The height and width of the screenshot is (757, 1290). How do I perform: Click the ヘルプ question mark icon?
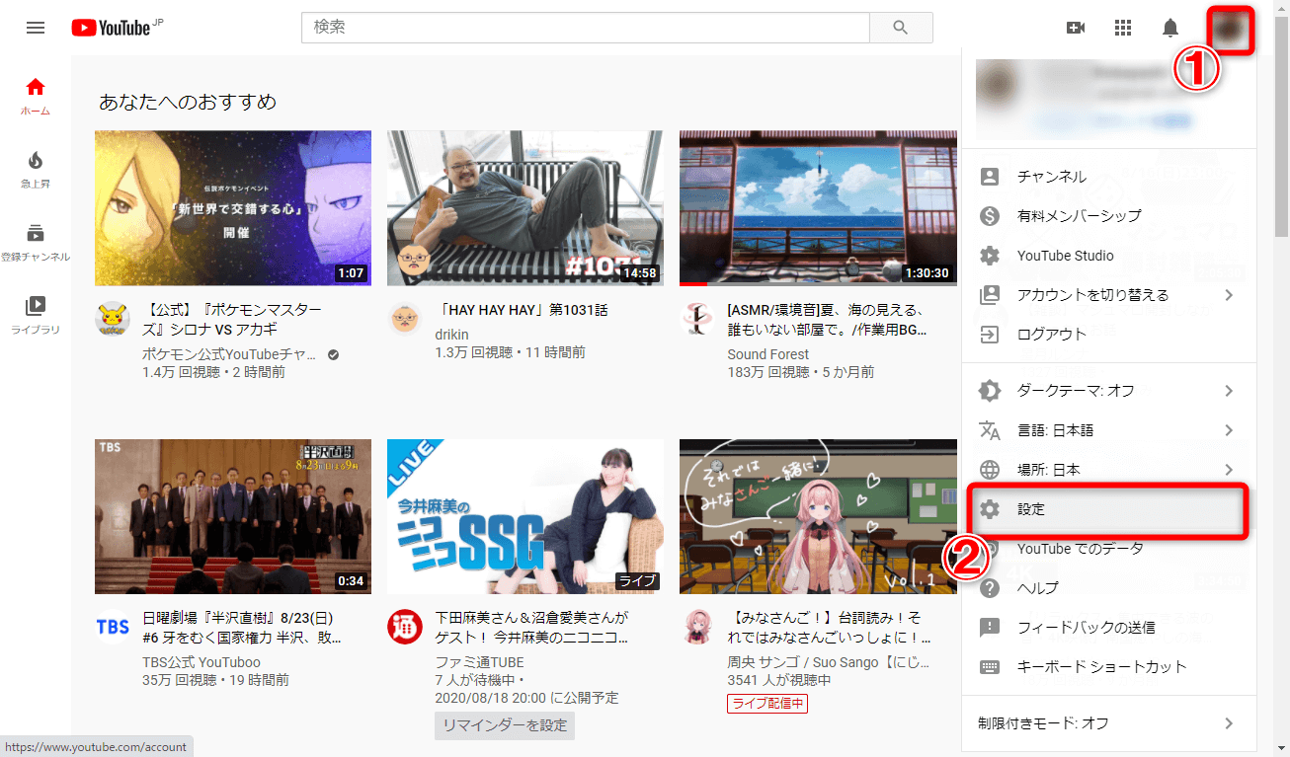[989, 587]
